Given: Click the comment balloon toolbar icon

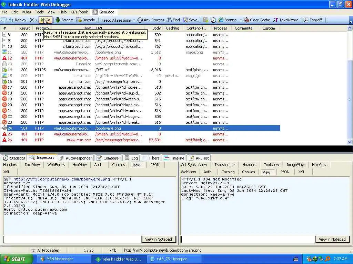Looking at the screenshot, I should coord(4,20).
